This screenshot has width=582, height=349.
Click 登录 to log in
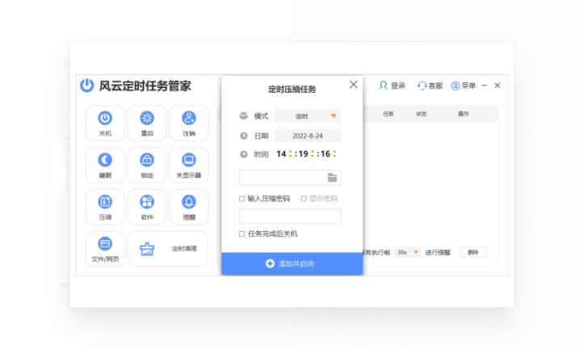point(392,86)
